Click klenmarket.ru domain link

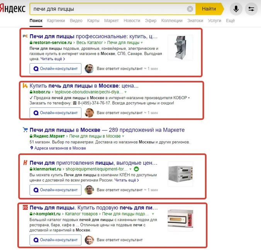click(47, 169)
